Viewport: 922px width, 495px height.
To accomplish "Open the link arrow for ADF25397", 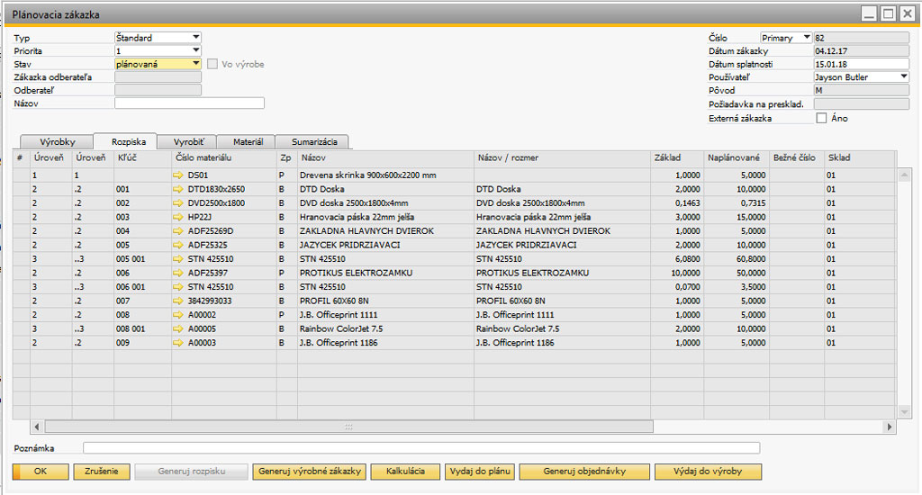I will [x=178, y=273].
